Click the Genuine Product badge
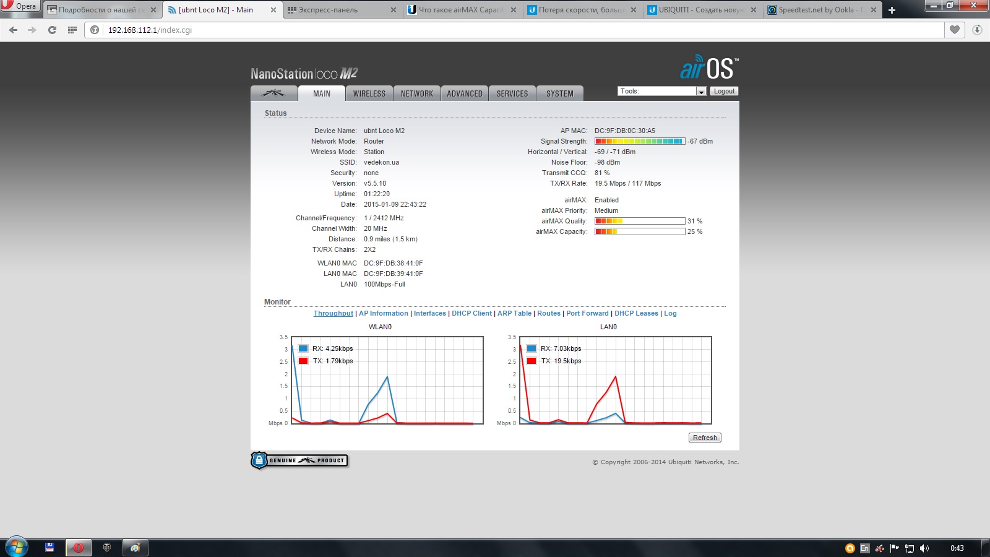This screenshot has width=990, height=557. click(299, 460)
